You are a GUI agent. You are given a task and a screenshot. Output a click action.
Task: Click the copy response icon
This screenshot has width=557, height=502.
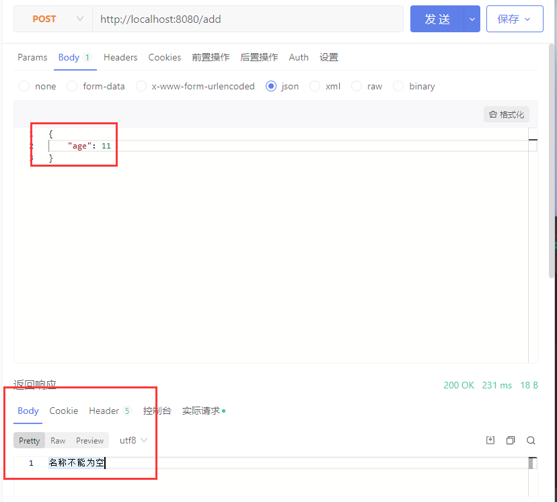pyautogui.click(x=511, y=440)
